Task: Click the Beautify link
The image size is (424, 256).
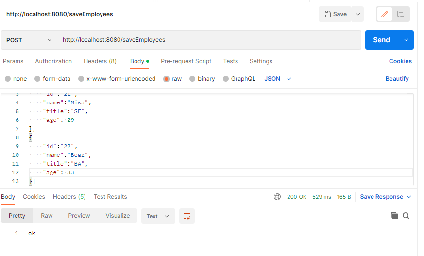Action: pos(397,79)
